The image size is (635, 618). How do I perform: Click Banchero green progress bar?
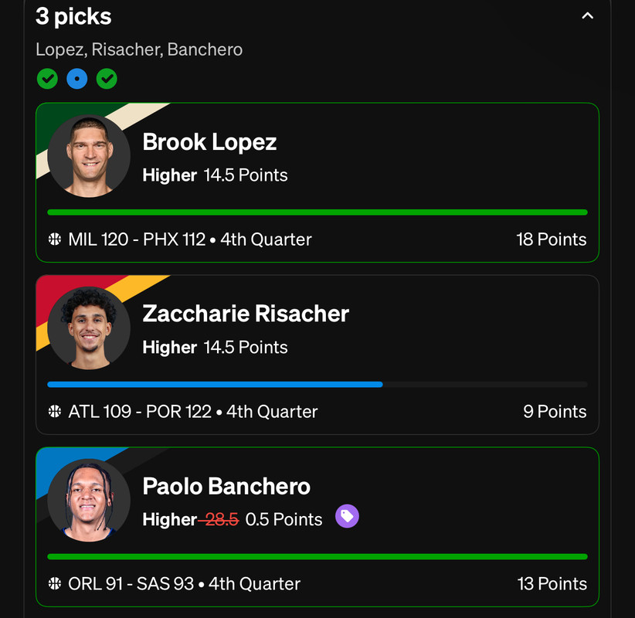(317, 556)
